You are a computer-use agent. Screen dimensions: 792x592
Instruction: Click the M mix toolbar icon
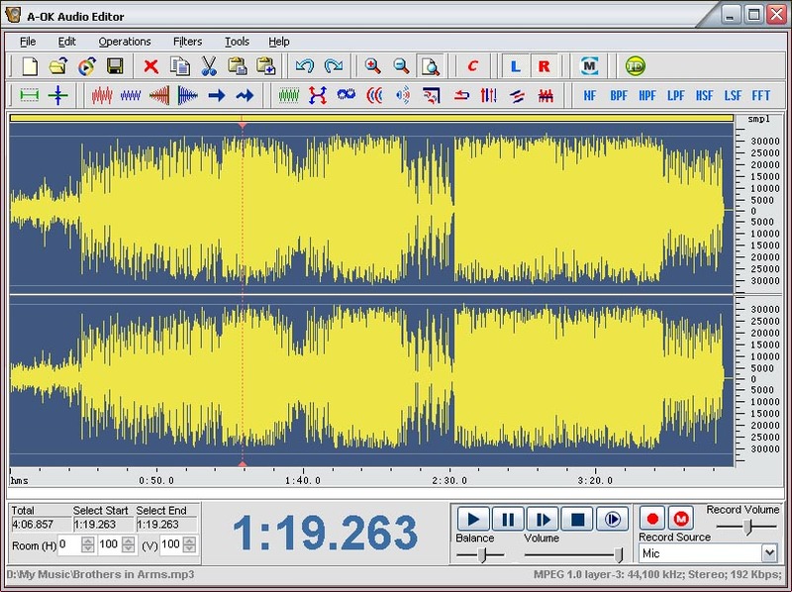(x=589, y=66)
